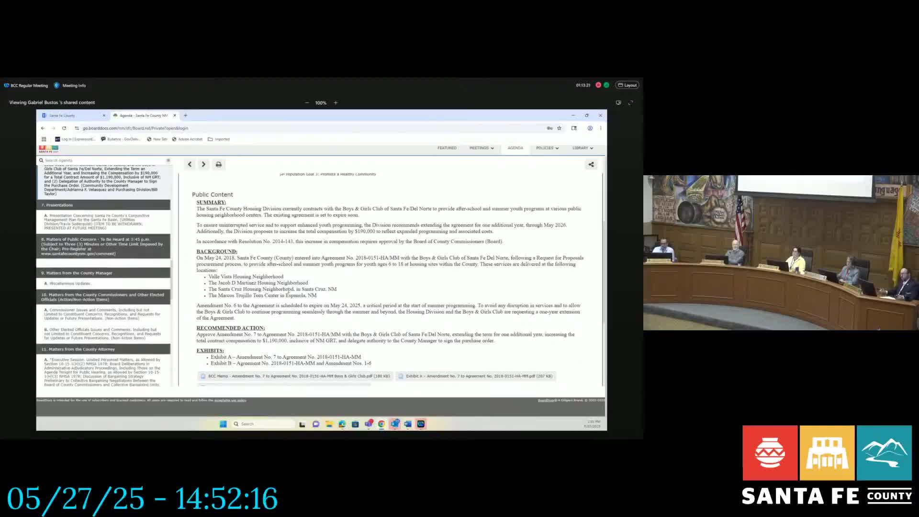
Task: Click the share icon in BoardDocs
Action: click(x=591, y=164)
